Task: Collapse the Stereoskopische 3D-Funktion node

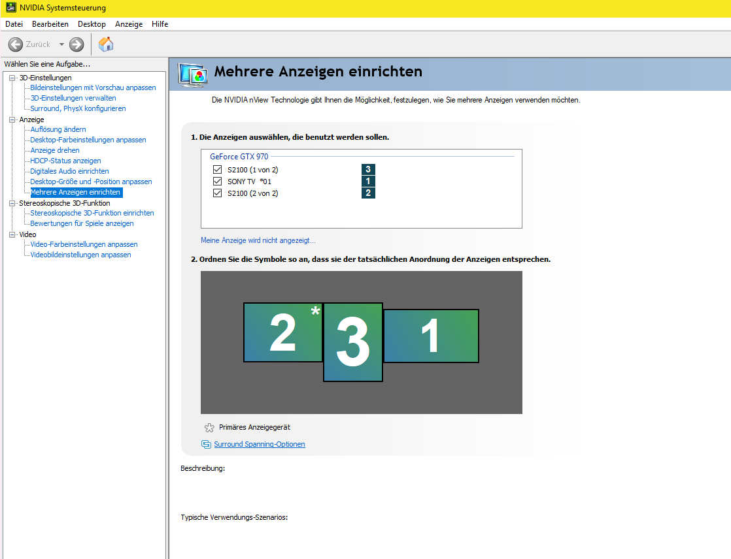Action: pos(12,203)
